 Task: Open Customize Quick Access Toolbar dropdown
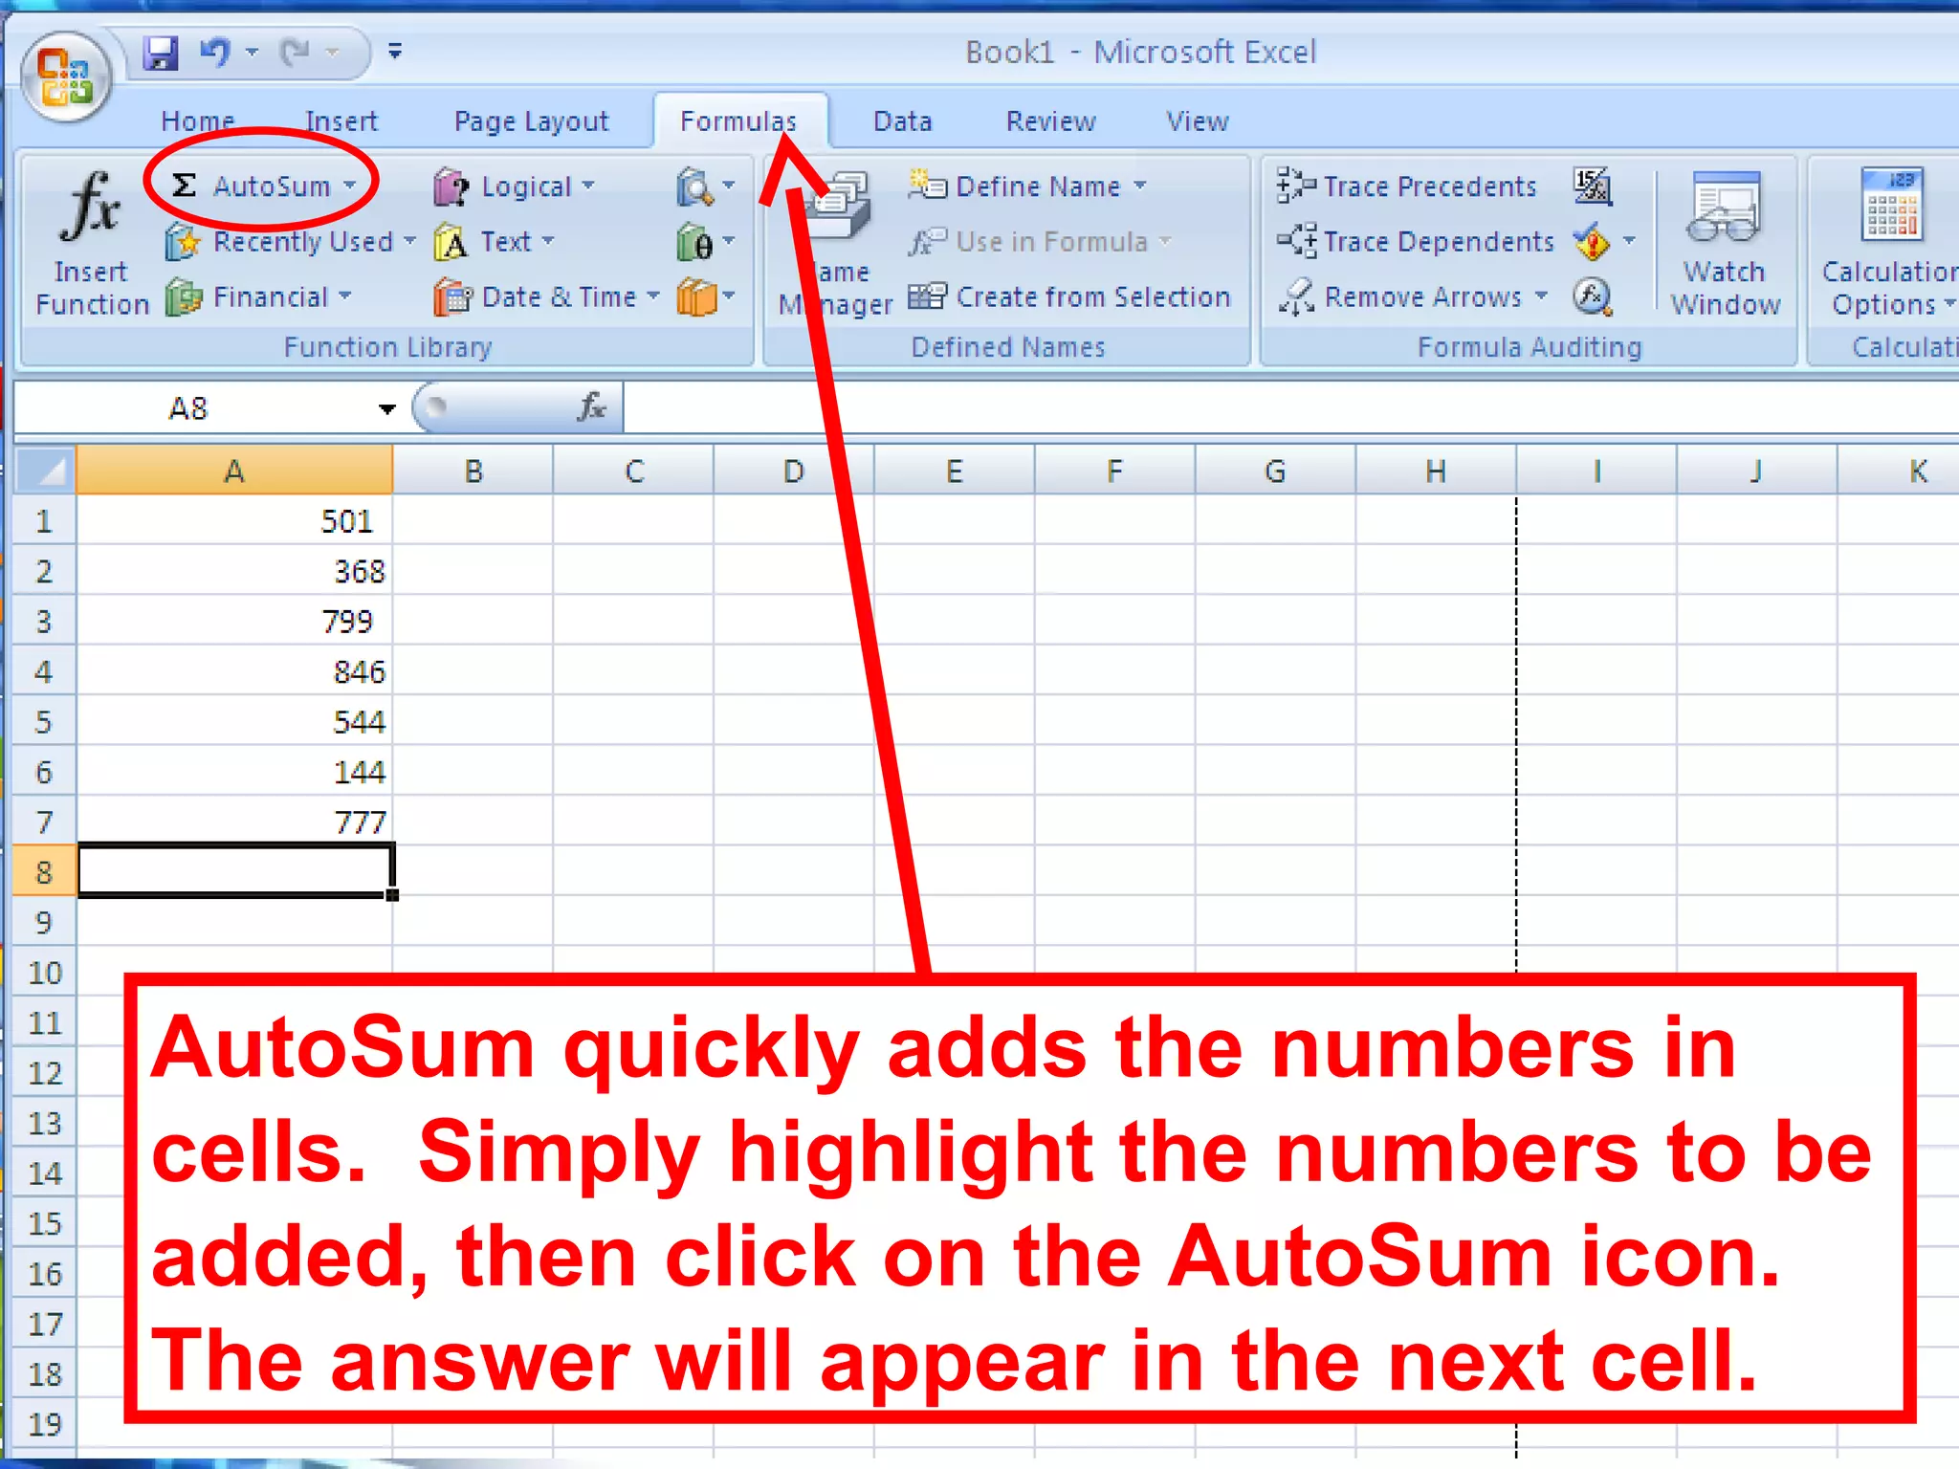click(394, 52)
